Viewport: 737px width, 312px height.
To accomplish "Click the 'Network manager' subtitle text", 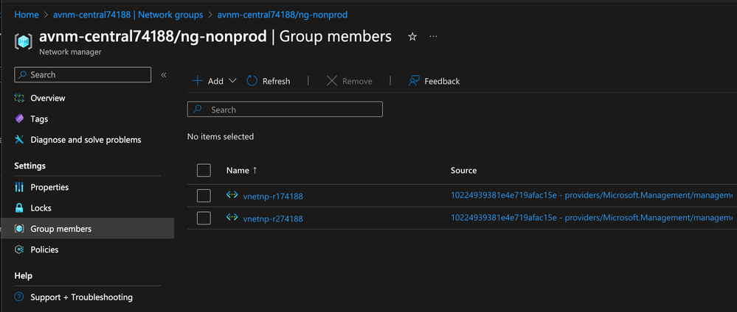I will [70, 52].
